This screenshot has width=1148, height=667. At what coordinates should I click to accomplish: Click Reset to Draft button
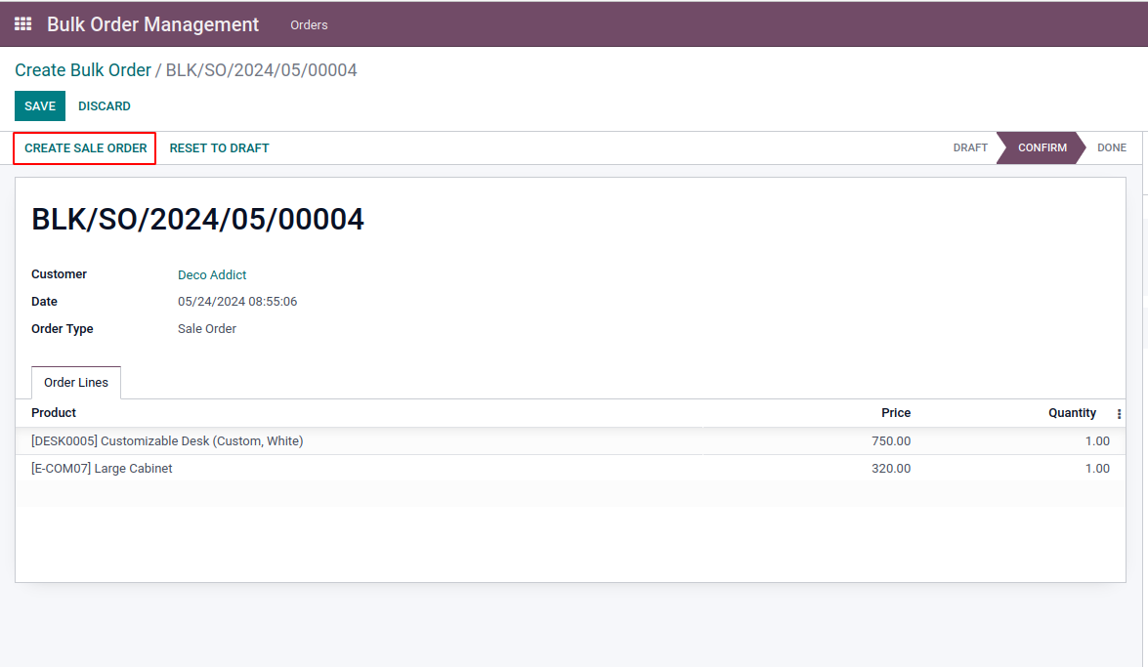point(220,147)
